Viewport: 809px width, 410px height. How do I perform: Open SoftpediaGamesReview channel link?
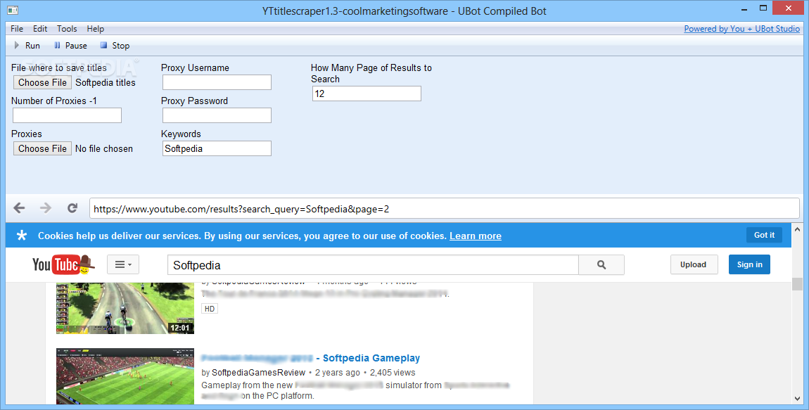click(258, 372)
